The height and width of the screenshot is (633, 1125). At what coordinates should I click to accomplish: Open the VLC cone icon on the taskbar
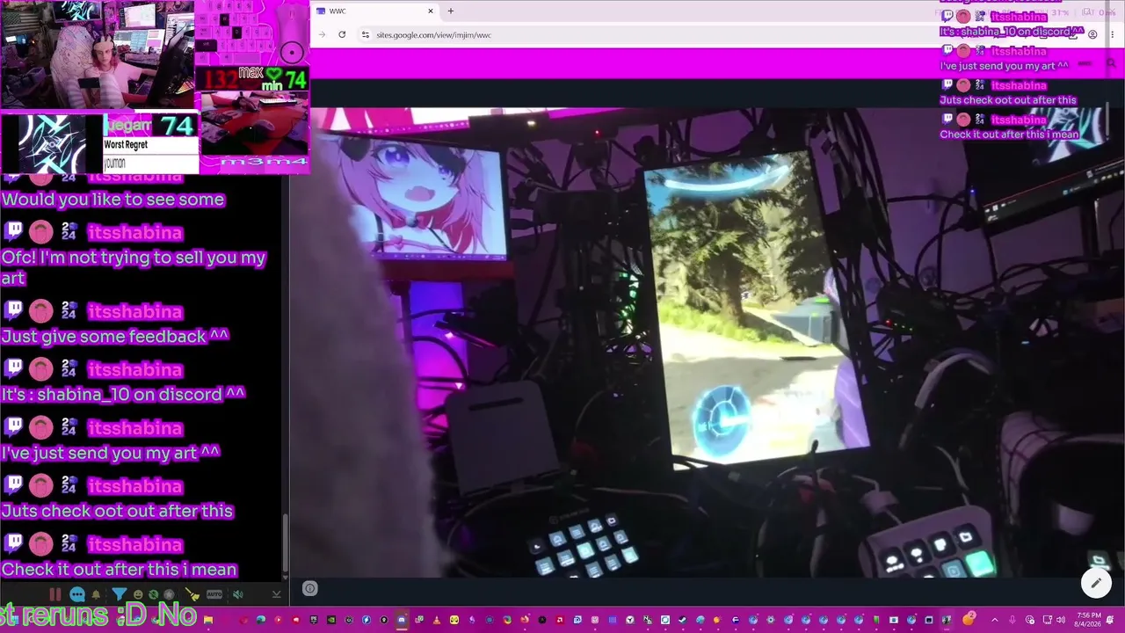pyautogui.click(x=437, y=620)
